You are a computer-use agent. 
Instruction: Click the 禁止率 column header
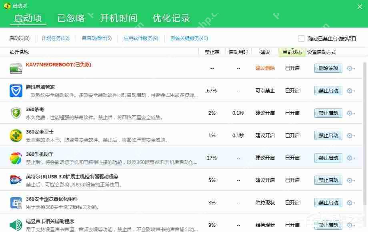click(x=212, y=52)
